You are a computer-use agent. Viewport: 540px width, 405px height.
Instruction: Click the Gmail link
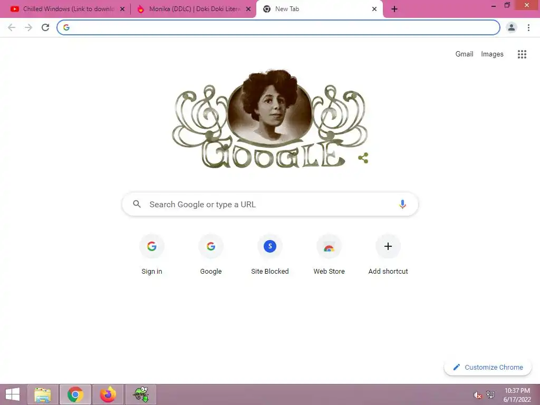coord(464,54)
